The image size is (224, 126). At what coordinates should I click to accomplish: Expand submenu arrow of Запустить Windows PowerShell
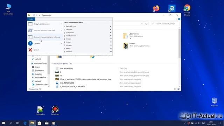pos(61,30)
